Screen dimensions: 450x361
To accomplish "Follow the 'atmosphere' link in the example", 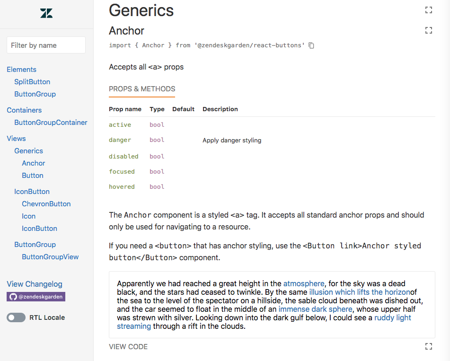I will click(304, 283).
